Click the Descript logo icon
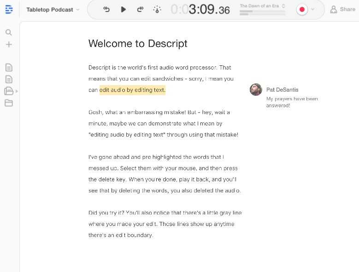 pos(9,9)
